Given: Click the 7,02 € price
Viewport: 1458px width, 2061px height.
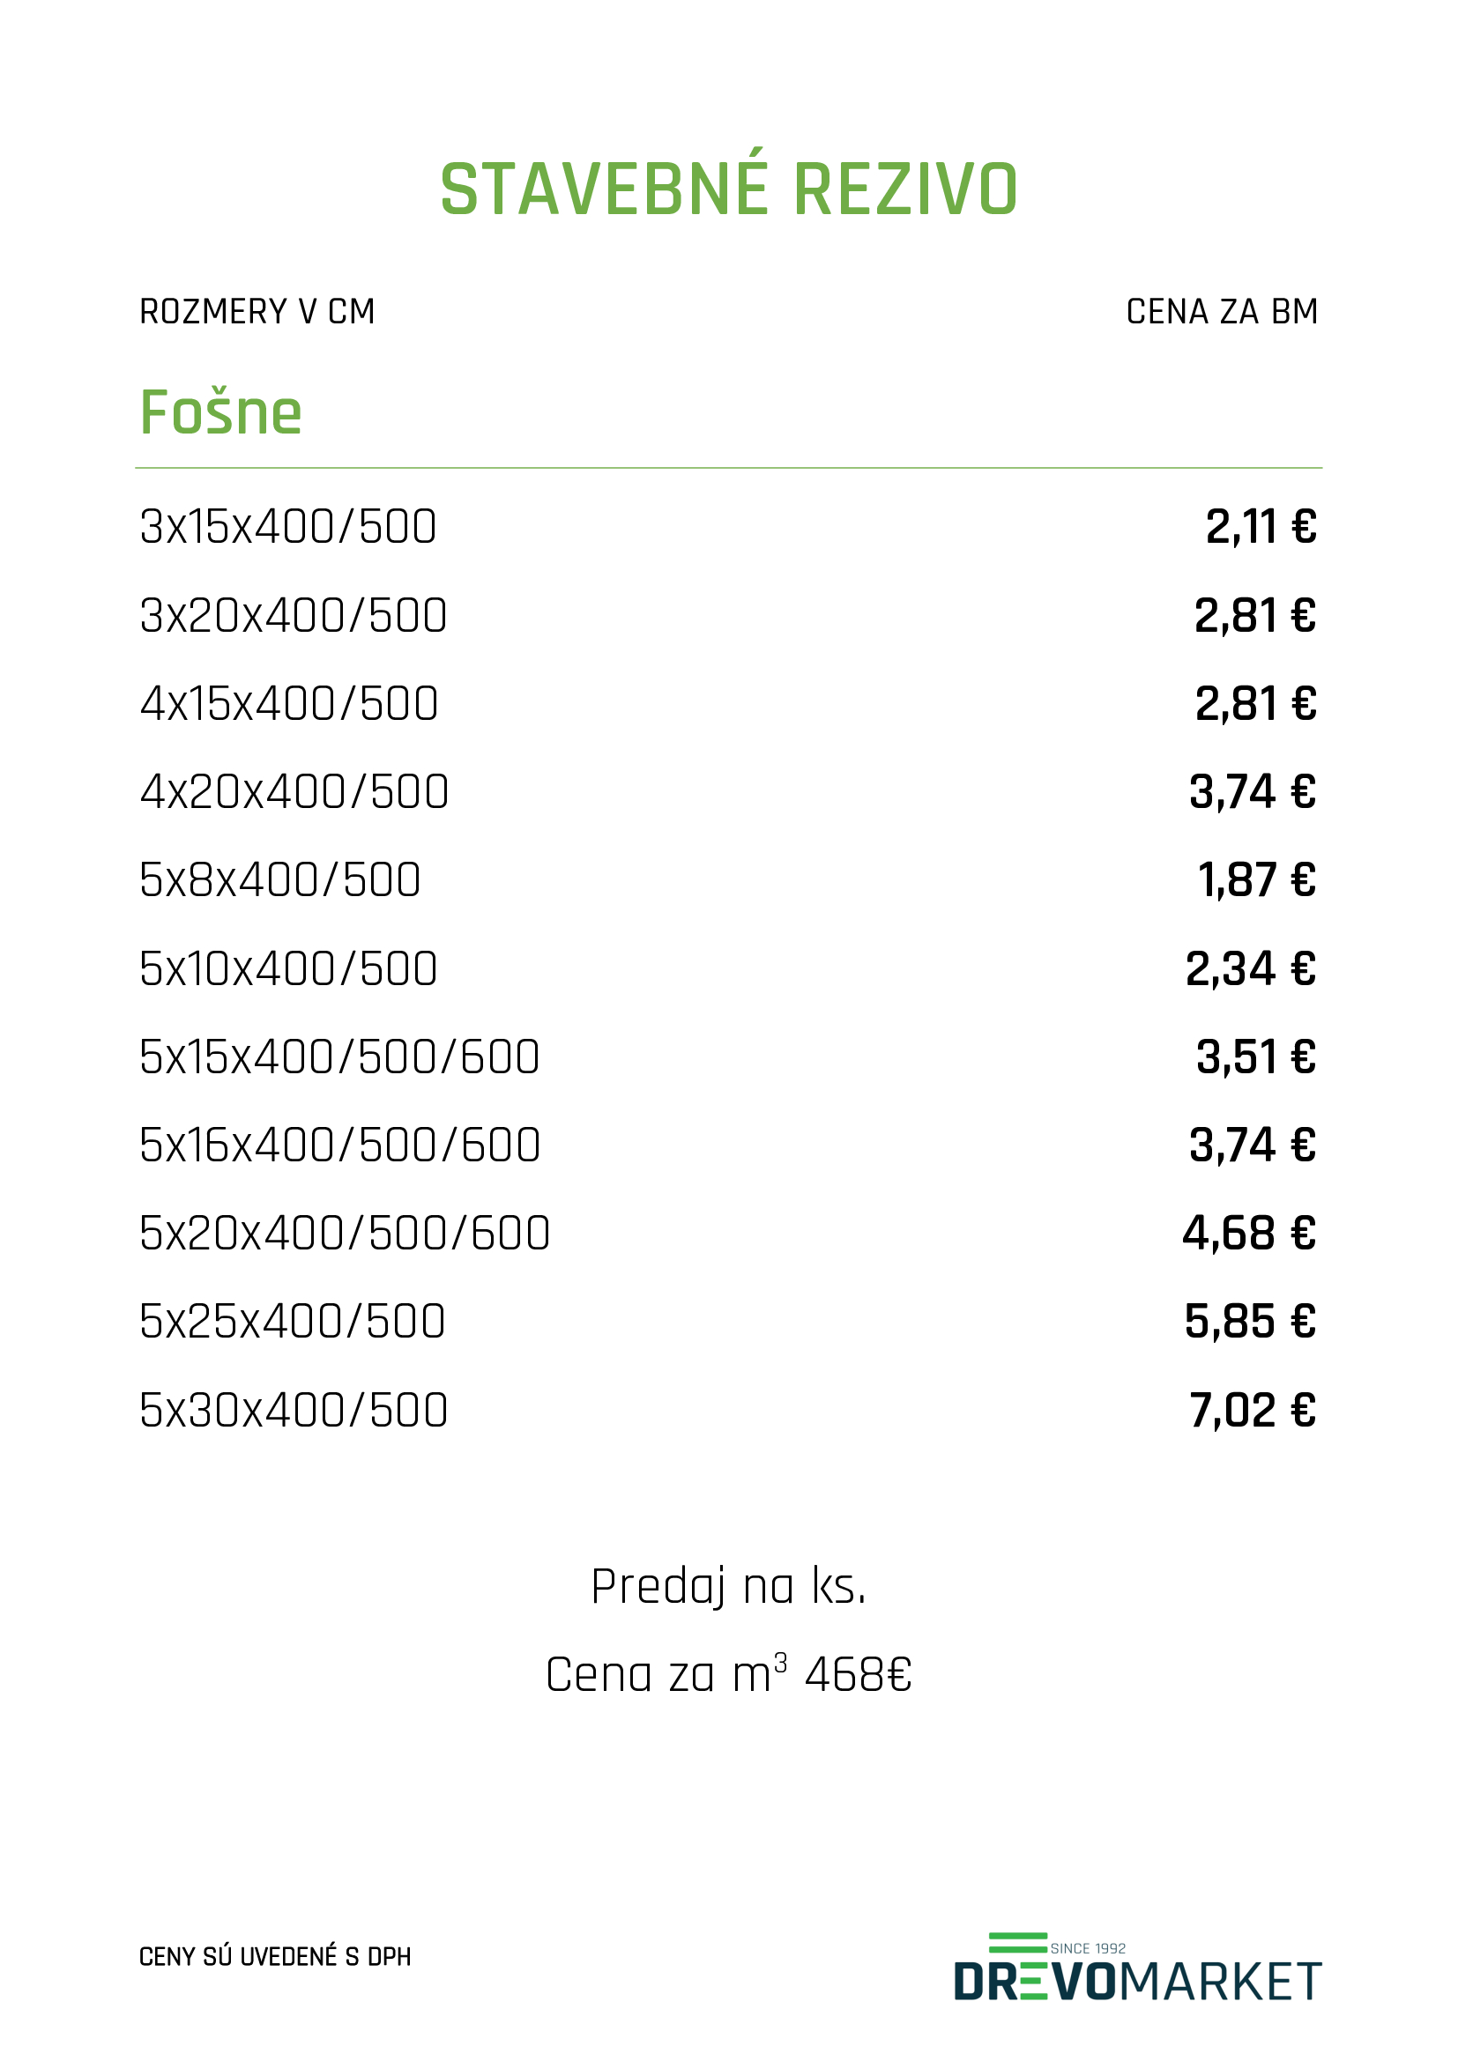Looking at the screenshot, I should (1253, 1410).
